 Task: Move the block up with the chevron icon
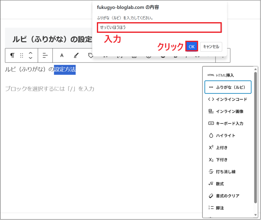[x=30, y=53]
